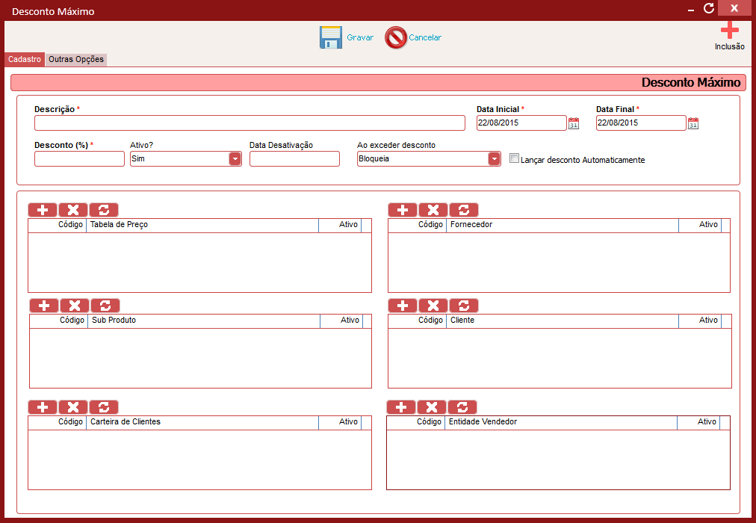Open the Data Inicial calendar picker
The height and width of the screenshot is (523, 756).
point(573,123)
